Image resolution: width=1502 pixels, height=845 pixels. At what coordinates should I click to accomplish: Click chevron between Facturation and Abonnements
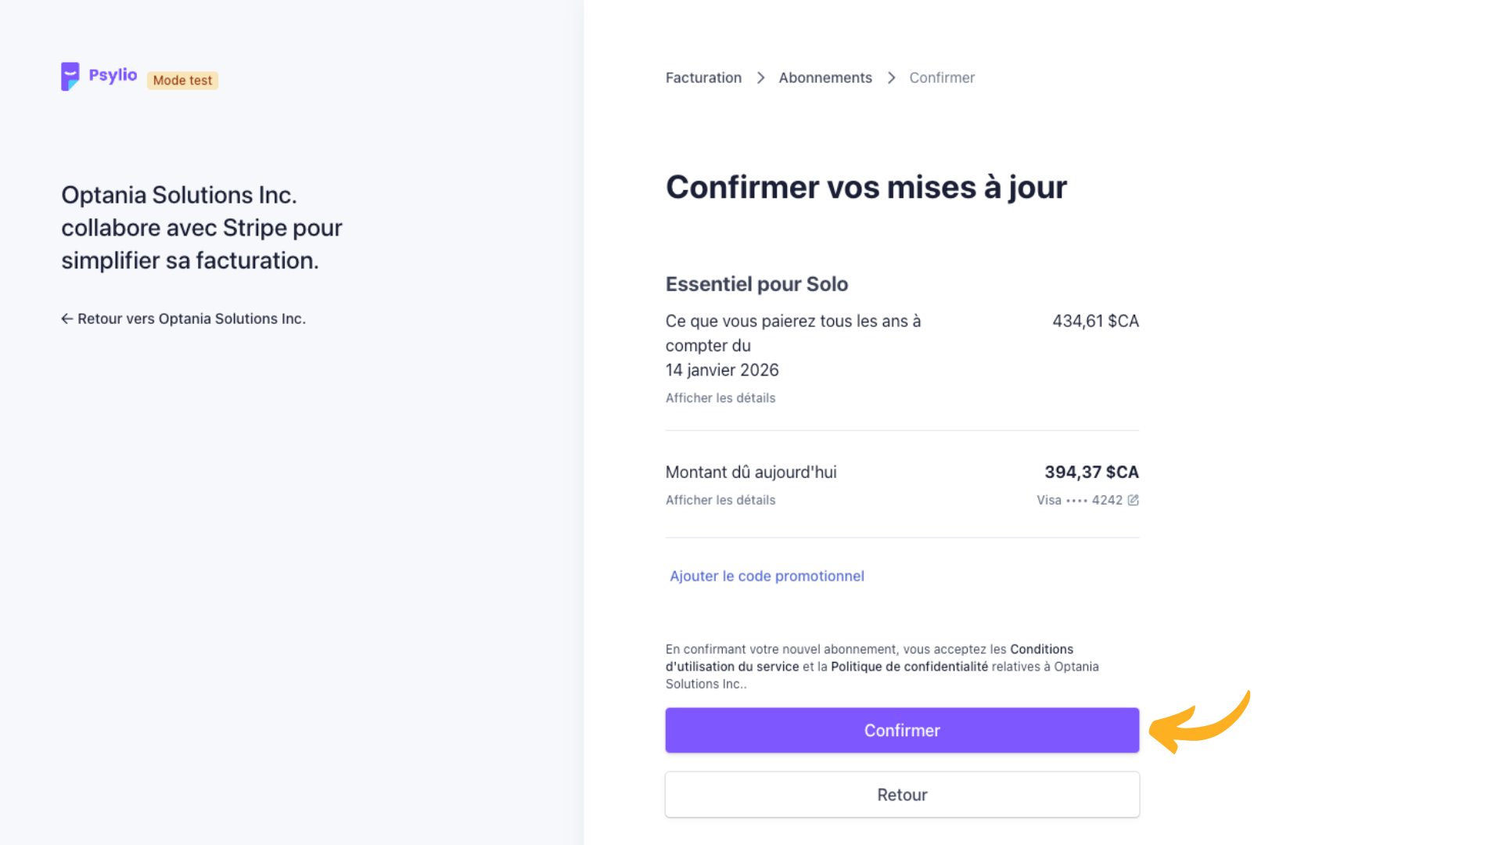click(760, 77)
